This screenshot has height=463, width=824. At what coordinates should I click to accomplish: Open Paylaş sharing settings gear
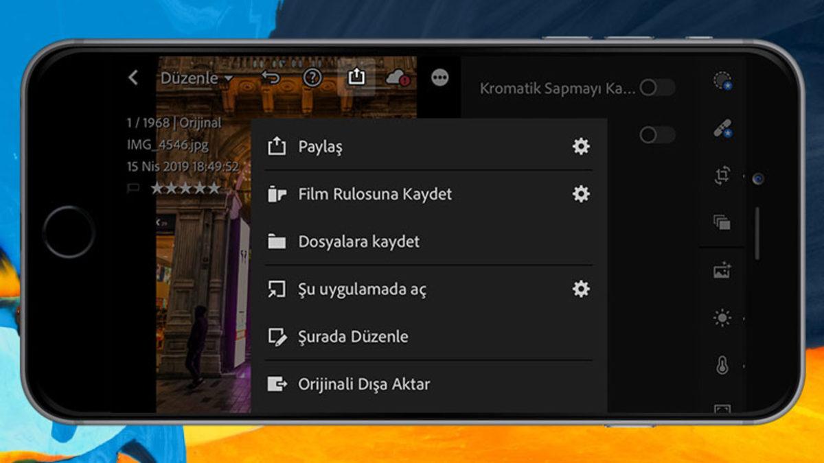[580, 145]
